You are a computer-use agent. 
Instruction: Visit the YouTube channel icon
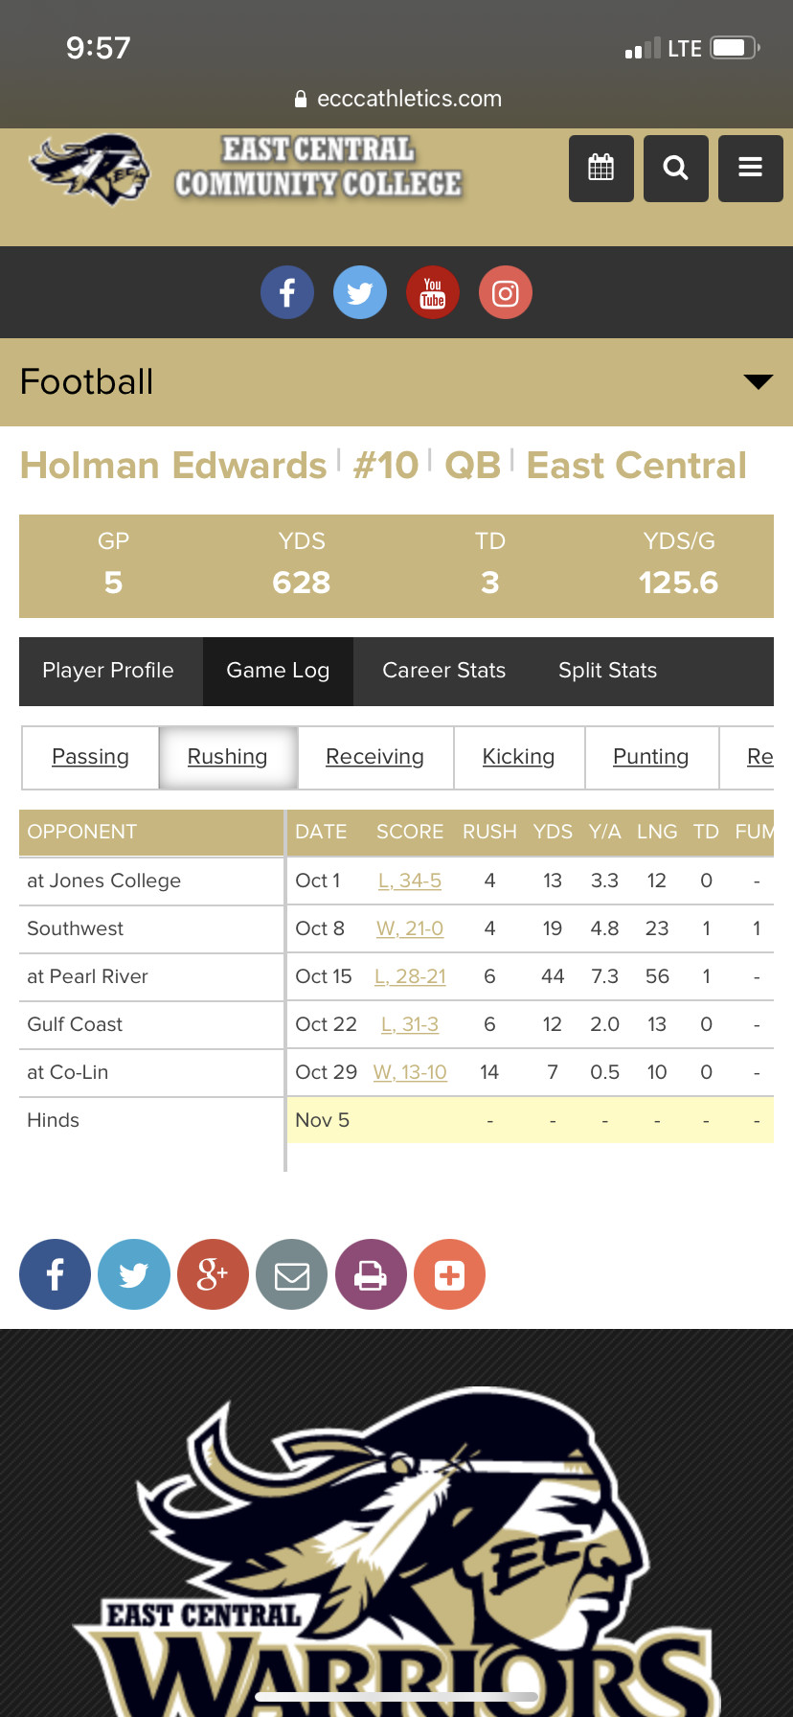click(433, 292)
